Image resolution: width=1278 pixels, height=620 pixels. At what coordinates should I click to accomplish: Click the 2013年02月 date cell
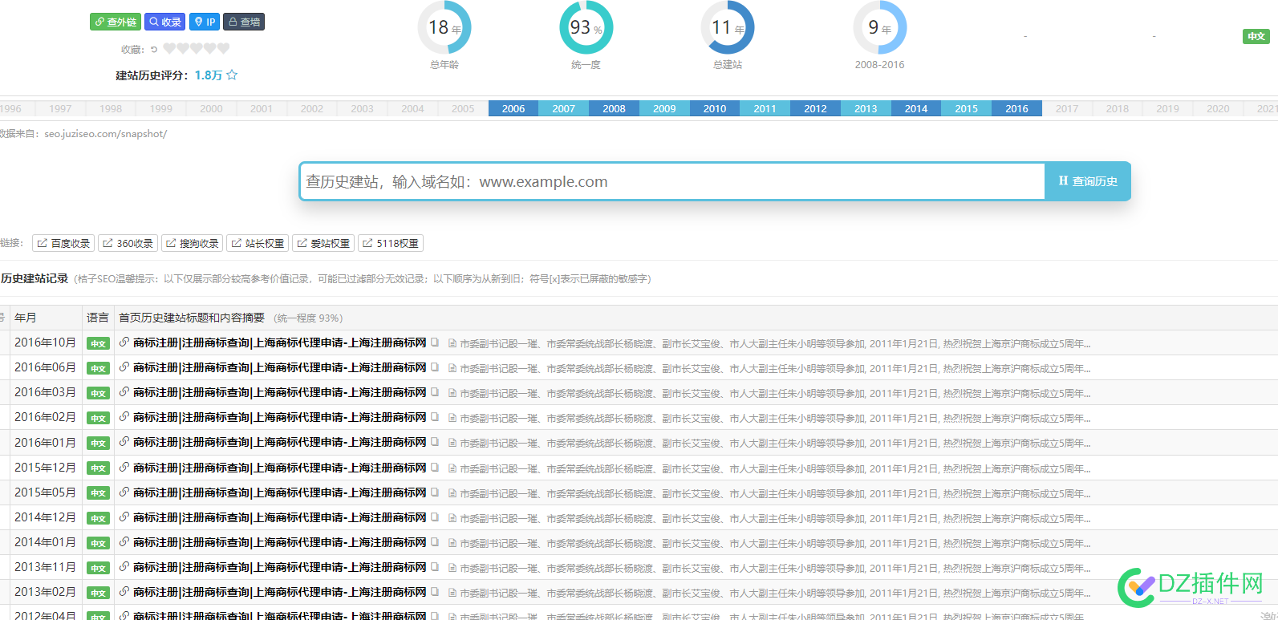pos(45,592)
